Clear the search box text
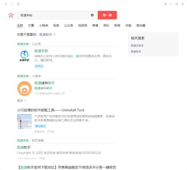The image size is (187, 170). [x=92, y=15]
